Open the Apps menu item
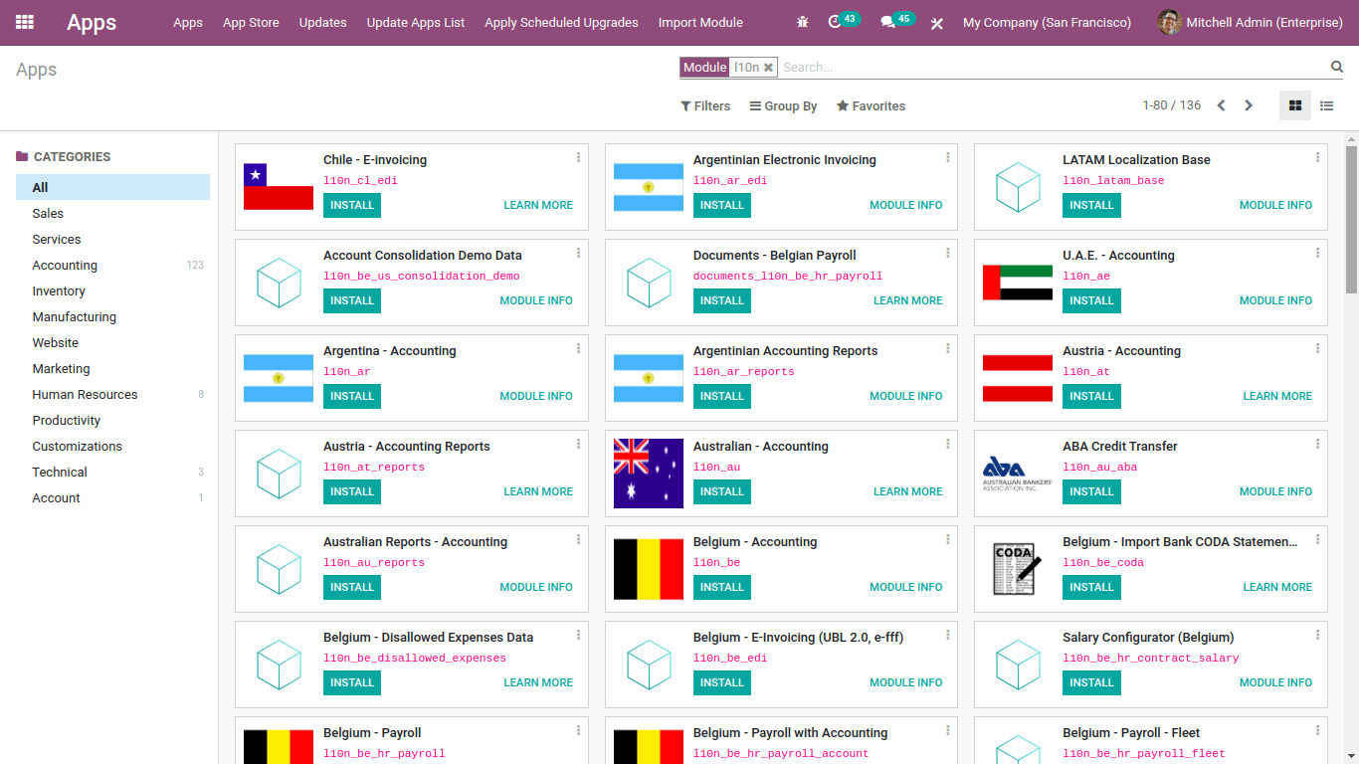 [x=188, y=22]
